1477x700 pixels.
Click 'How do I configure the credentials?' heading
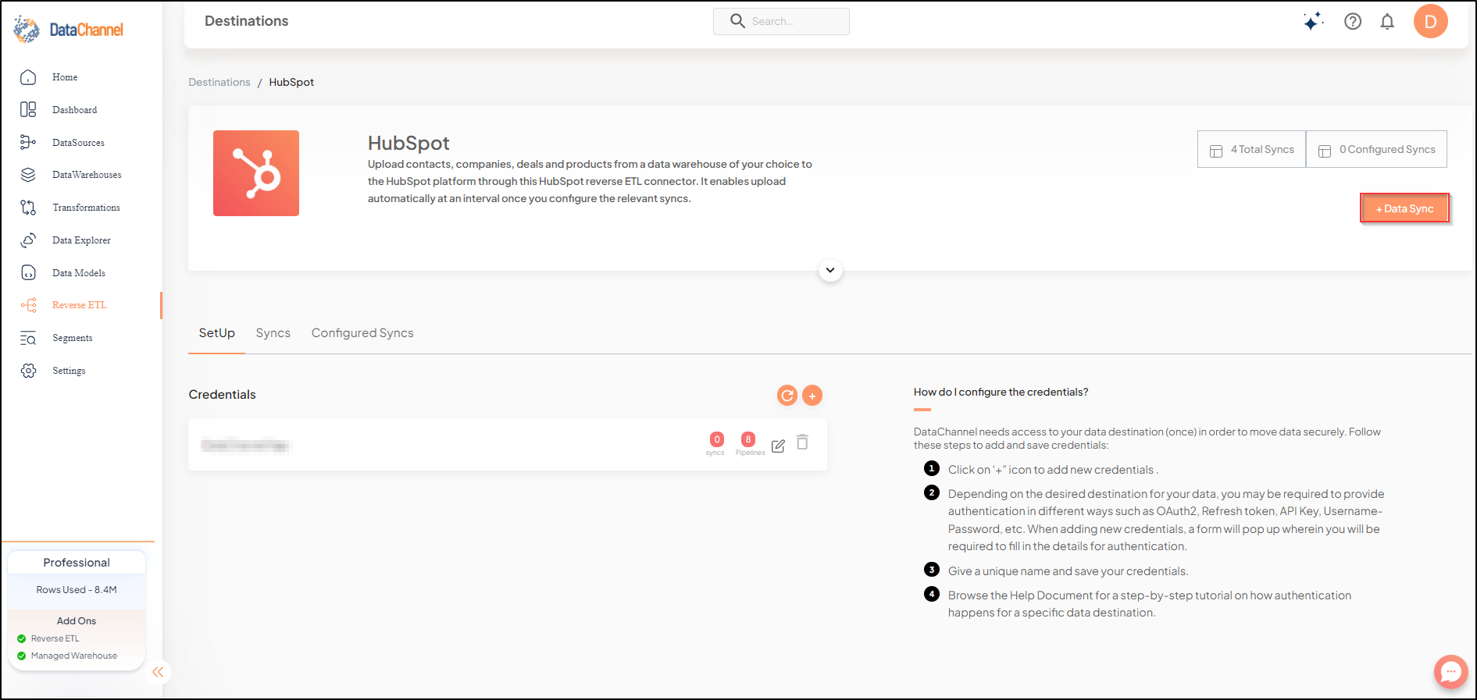pyautogui.click(x=1001, y=392)
